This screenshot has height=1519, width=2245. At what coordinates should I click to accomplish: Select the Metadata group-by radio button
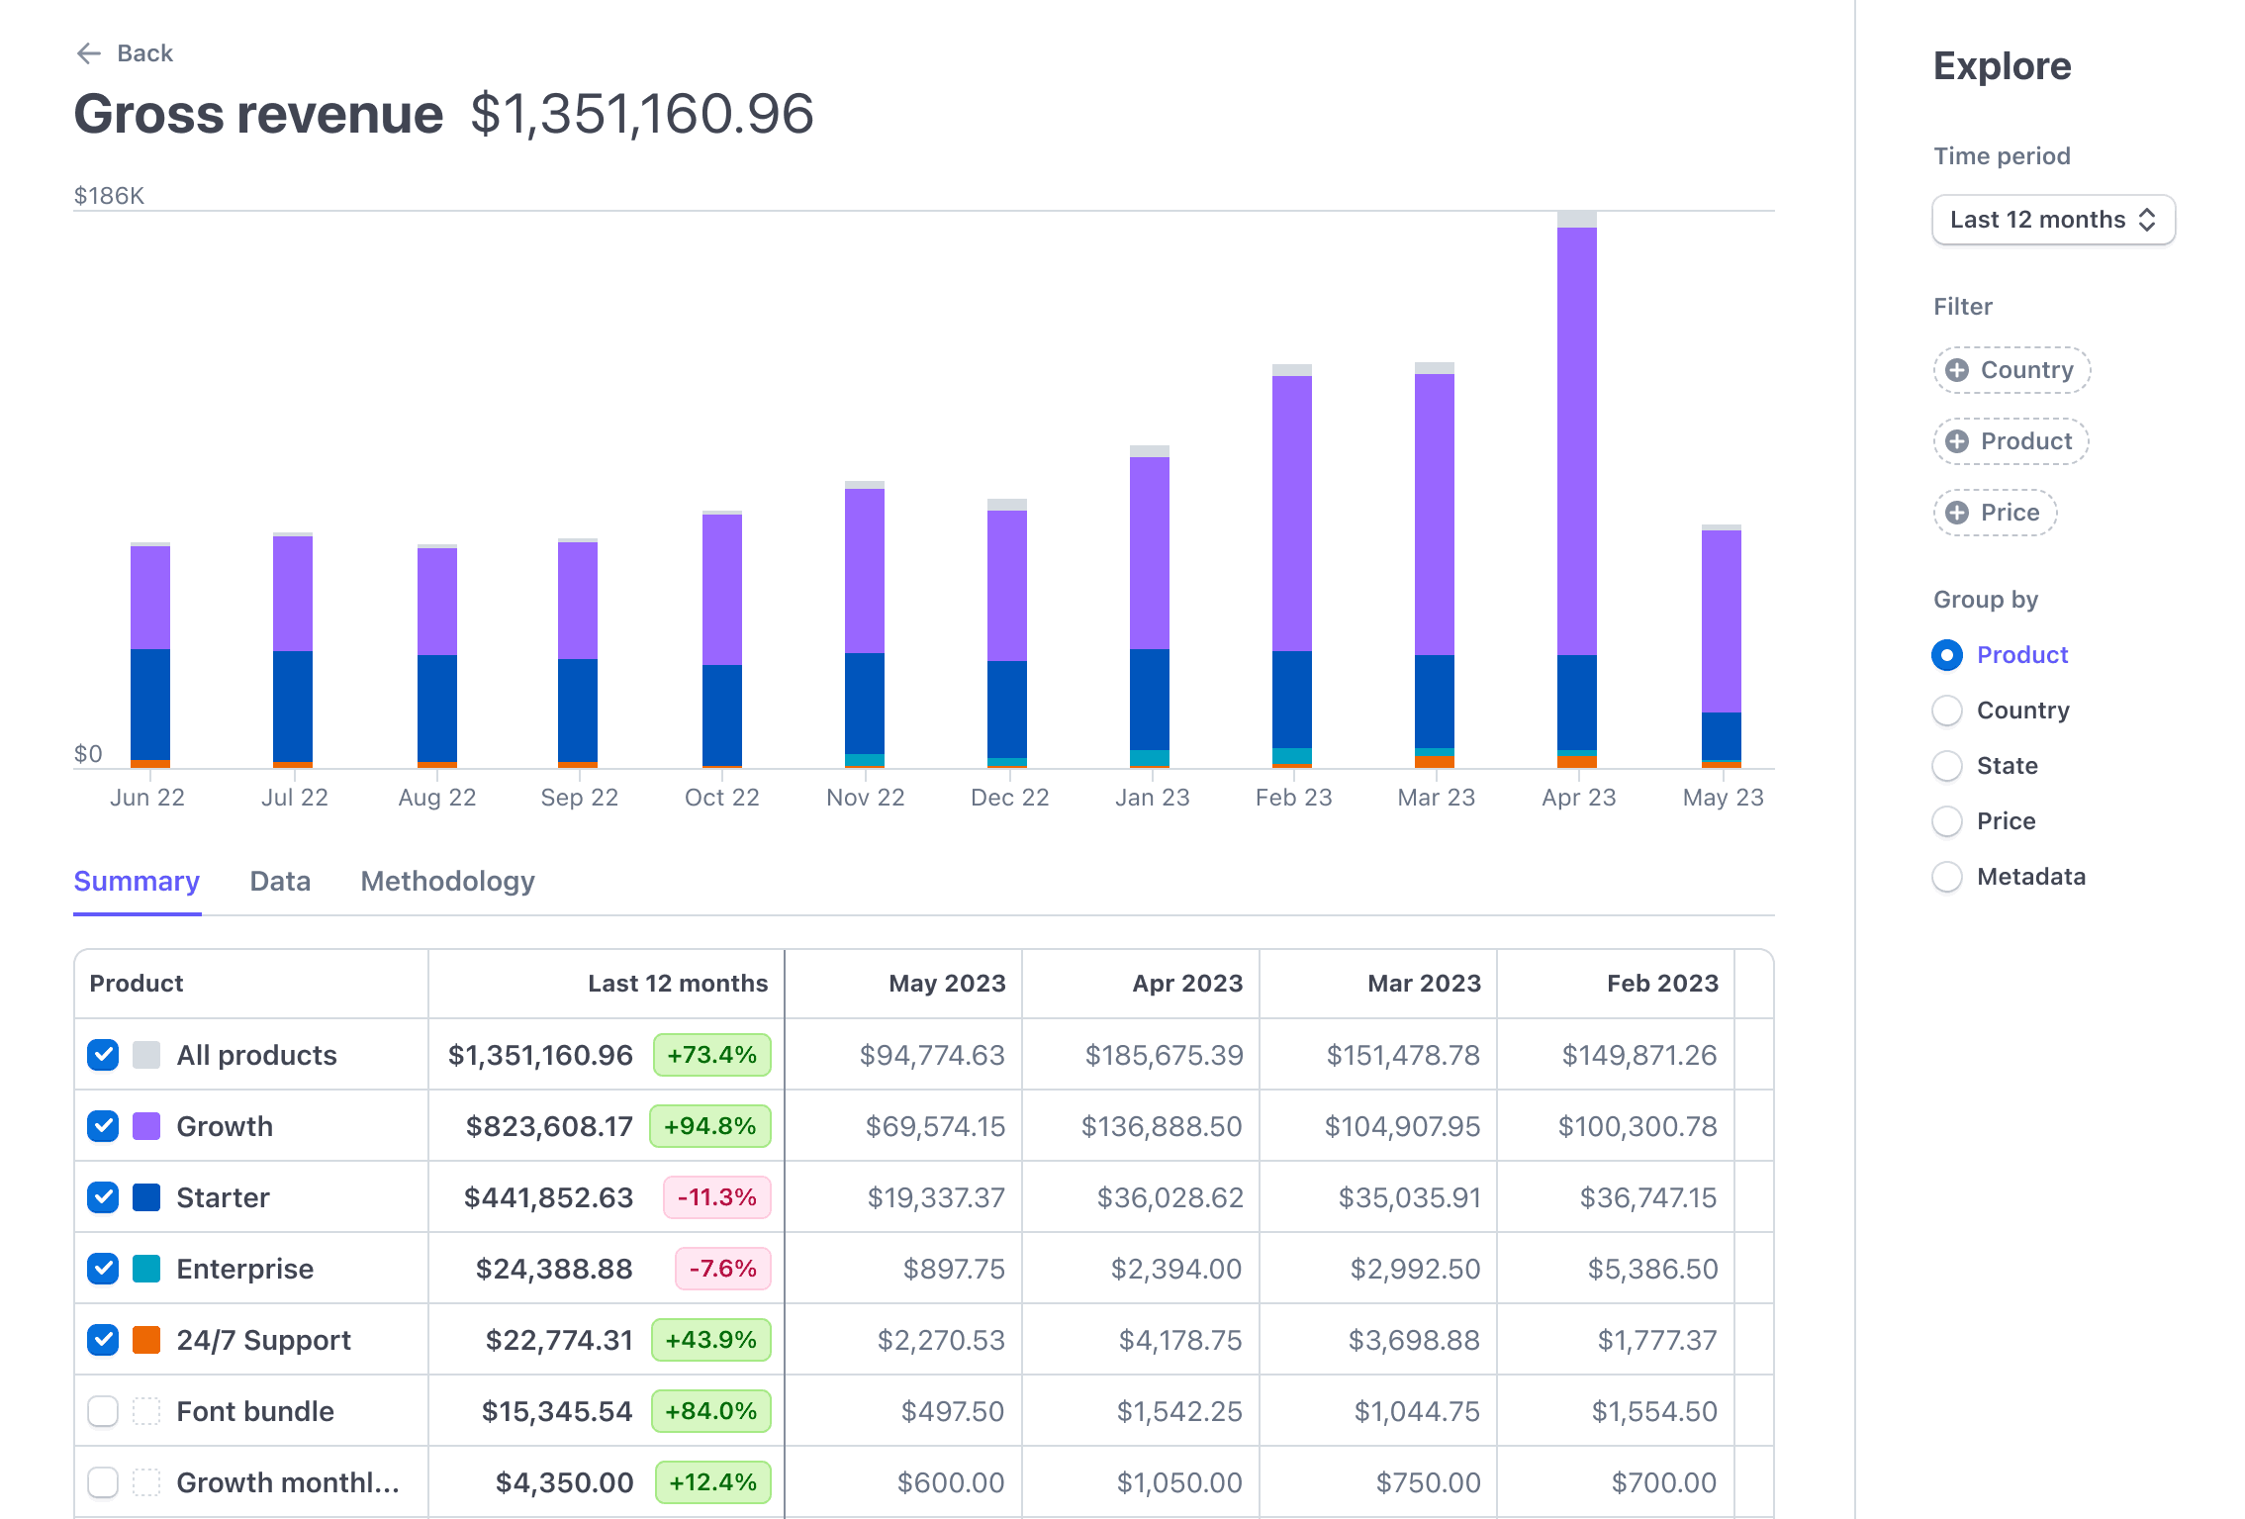(1945, 877)
